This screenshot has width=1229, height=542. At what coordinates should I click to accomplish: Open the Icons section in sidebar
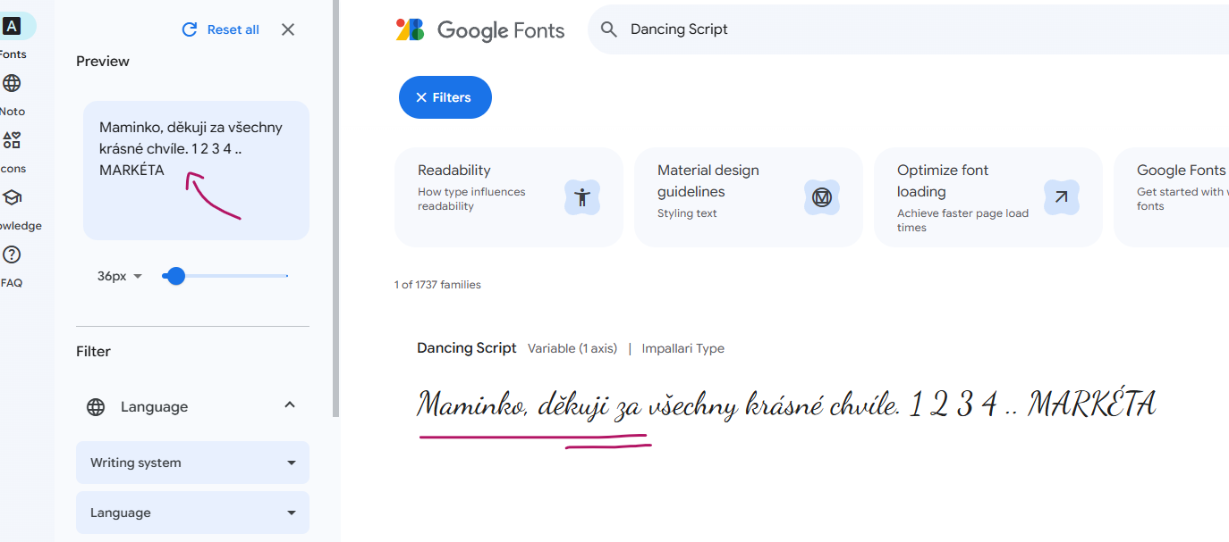[x=12, y=140]
